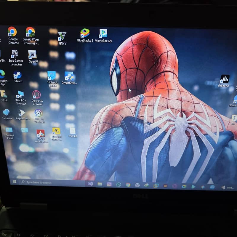Open the unlabeled icon beside Control Panel
This screenshot has width=237, height=237.
point(25,130)
